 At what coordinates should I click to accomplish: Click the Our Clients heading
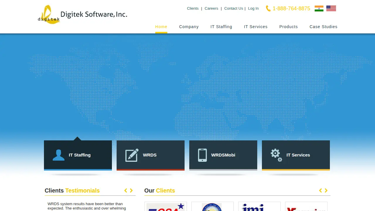(160, 190)
